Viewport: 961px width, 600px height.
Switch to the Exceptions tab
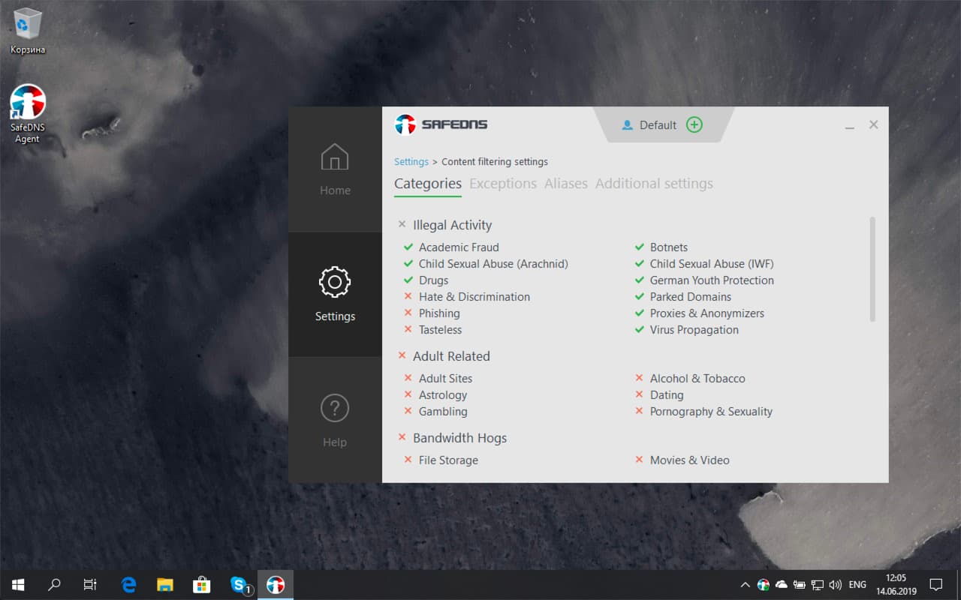503,183
